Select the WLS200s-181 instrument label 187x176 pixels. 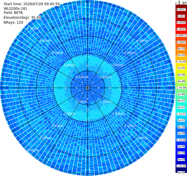(x=15, y=9)
